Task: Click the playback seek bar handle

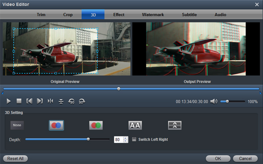Action: pos(119,89)
